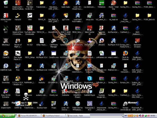Launch Empire Earth shortcut in bottom row

(6, 104)
